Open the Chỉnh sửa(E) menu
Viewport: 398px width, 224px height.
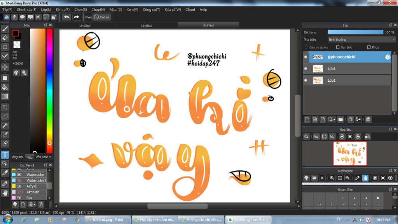pyautogui.click(x=27, y=10)
